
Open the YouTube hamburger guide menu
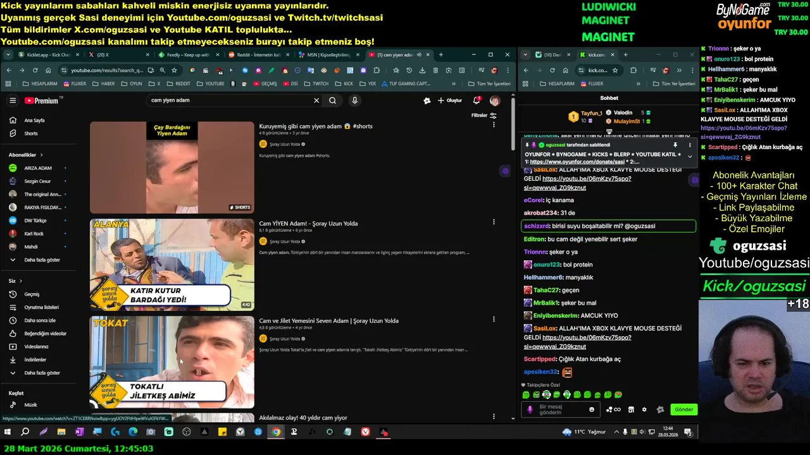[x=13, y=100]
